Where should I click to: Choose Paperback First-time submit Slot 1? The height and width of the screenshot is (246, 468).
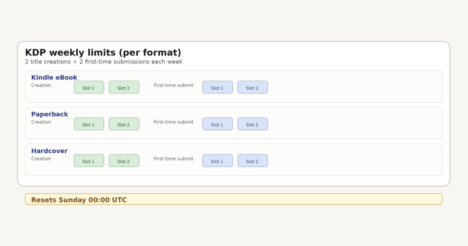coord(218,124)
